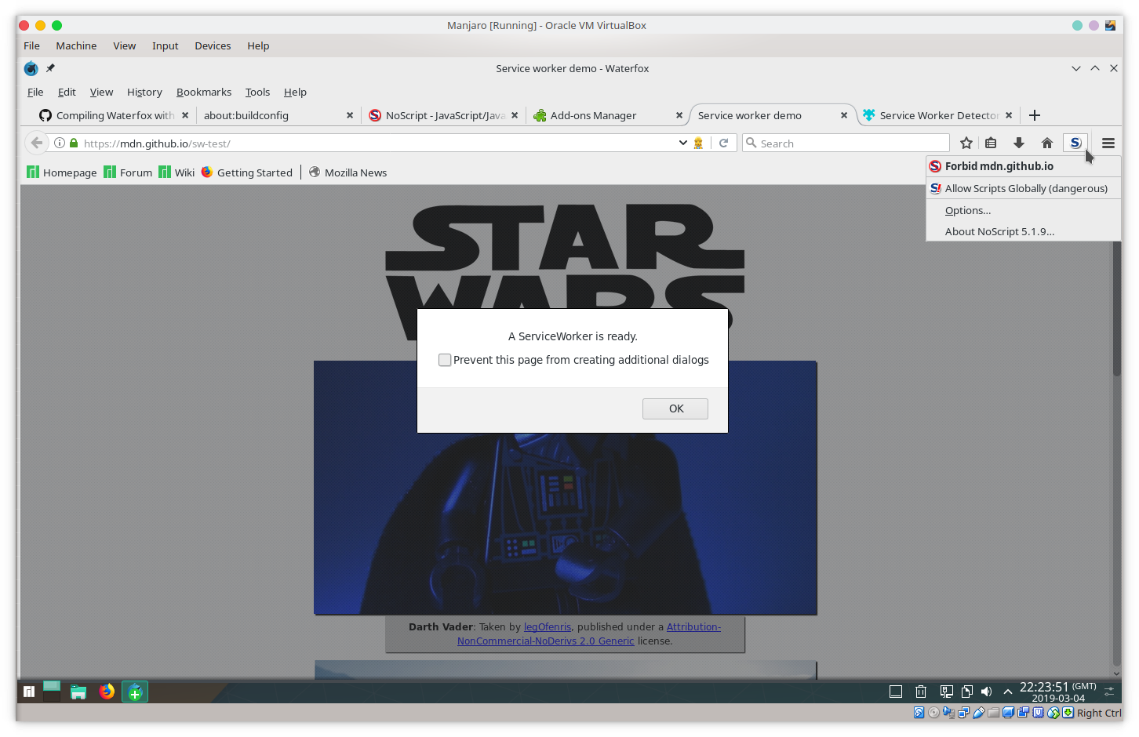Click the NoScript toolbar icon

[x=1075, y=143]
